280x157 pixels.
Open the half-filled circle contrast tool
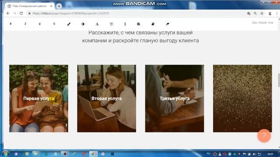83,24
